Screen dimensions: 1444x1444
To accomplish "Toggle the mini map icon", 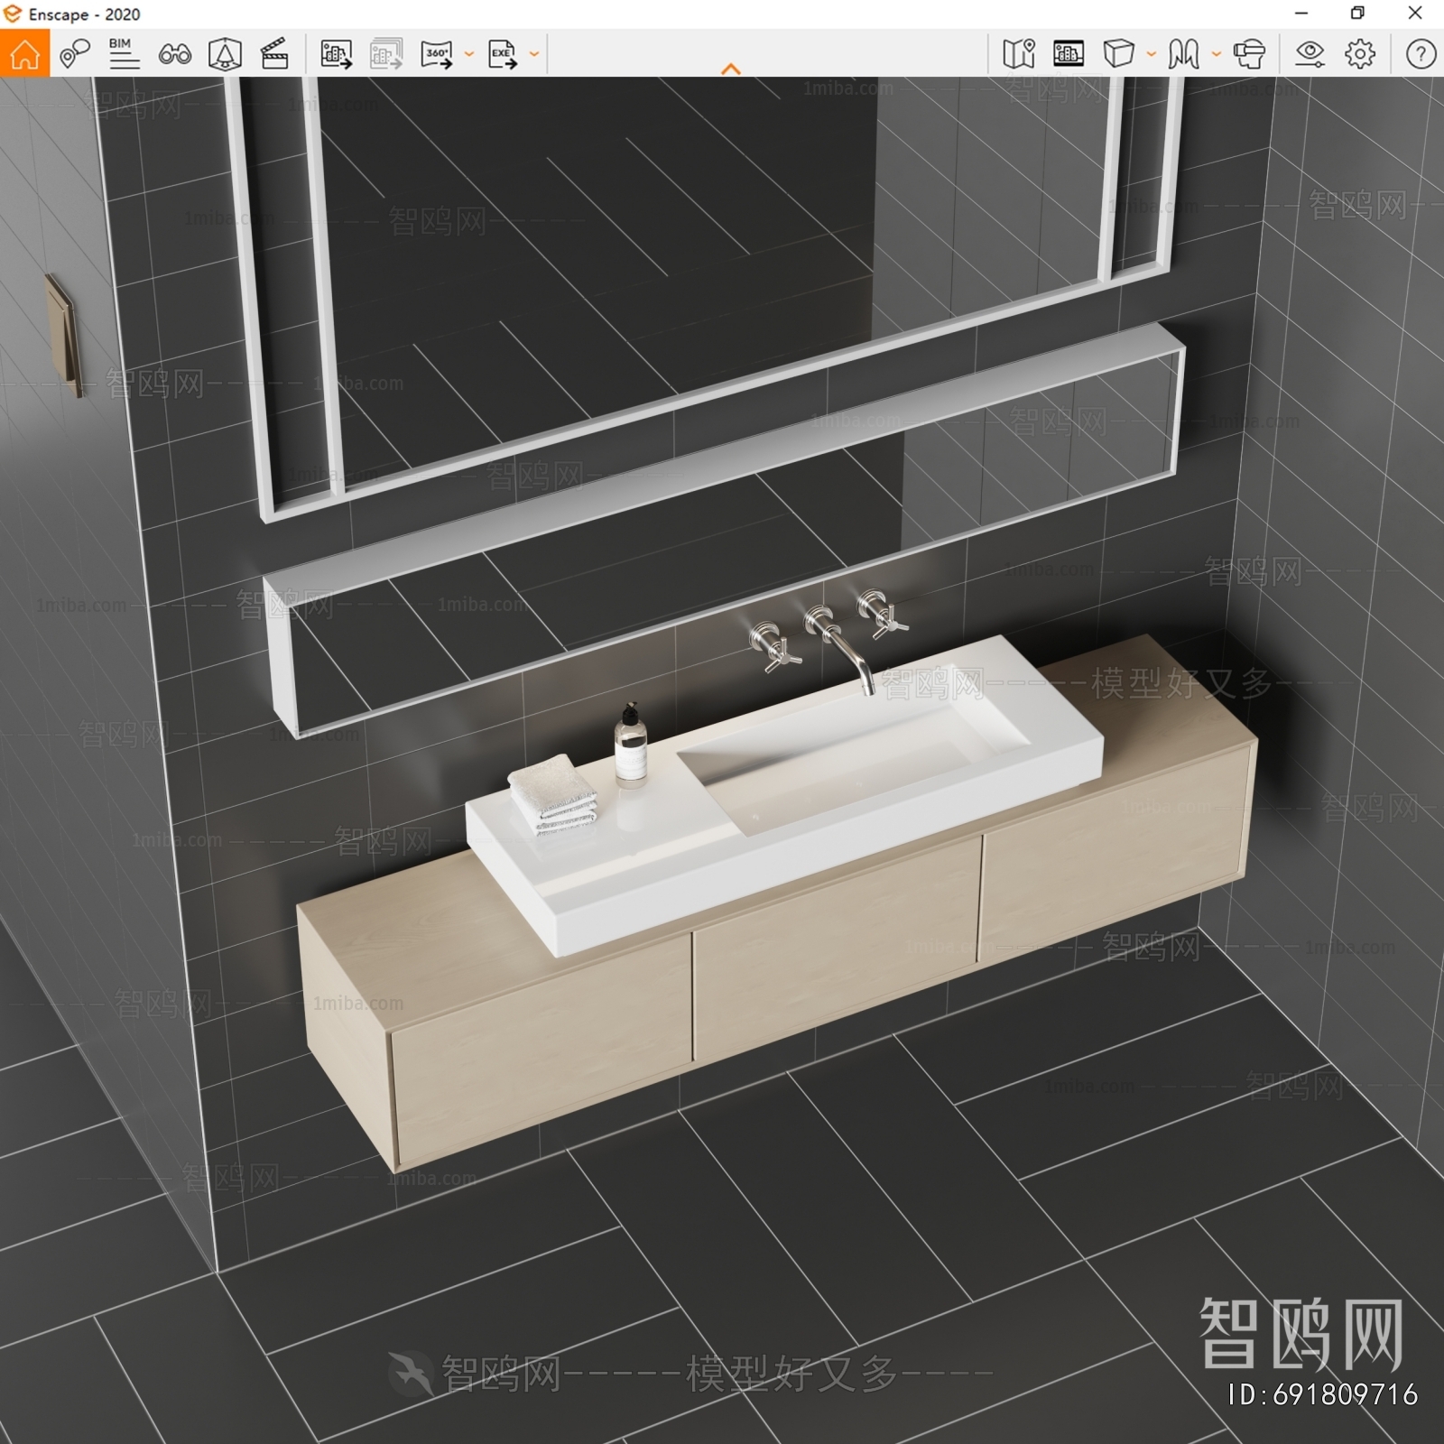I will (1019, 54).
